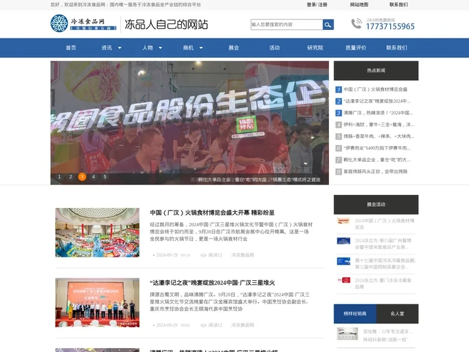Image resolution: width=469 pixels, height=352 pixels.
Task: Click the 热点新闻 panel header
Action: tap(376, 70)
